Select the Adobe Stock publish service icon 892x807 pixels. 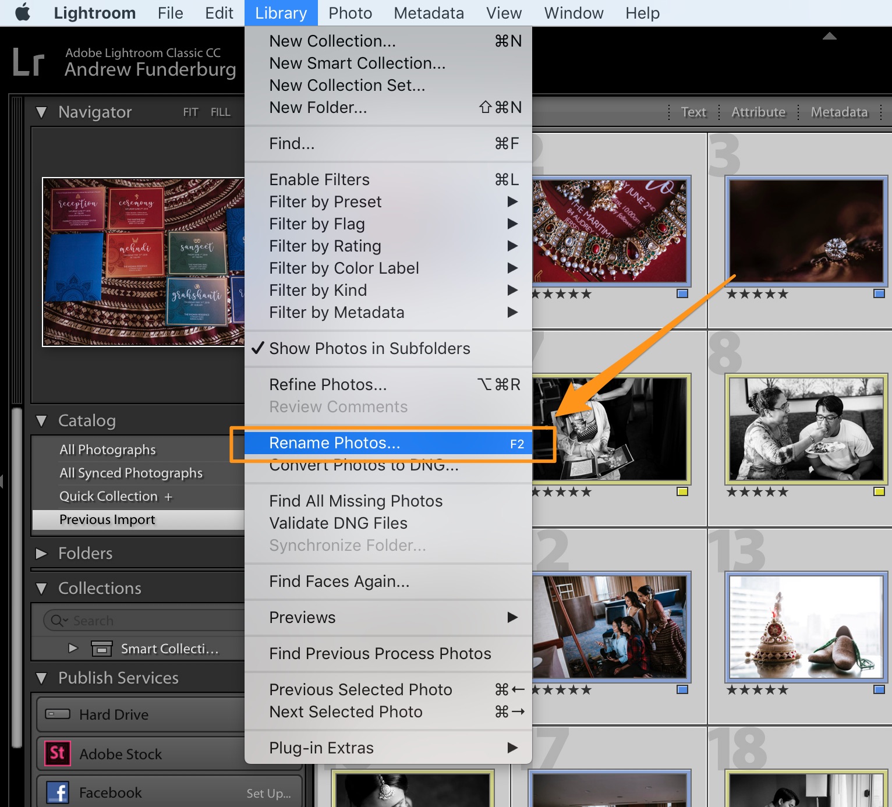point(56,753)
